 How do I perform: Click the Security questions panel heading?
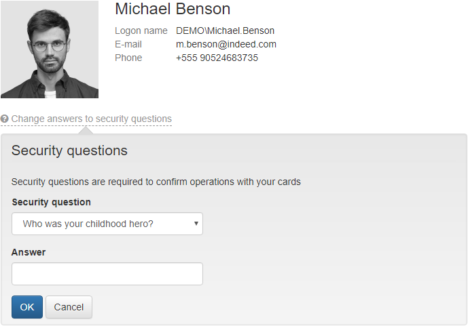pyautogui.click(x=69, y=150)
